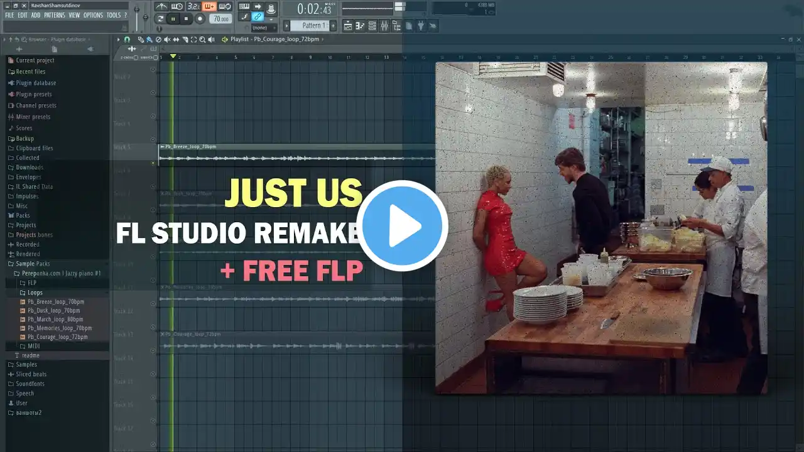Open the readme file in browser

pyautogui.click(x=31, y=355)
